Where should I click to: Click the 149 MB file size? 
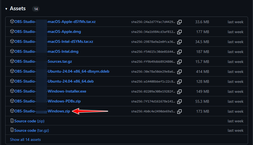coord(203,91)
